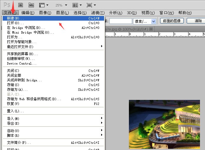Click the resolution input field

coord(121,21)
